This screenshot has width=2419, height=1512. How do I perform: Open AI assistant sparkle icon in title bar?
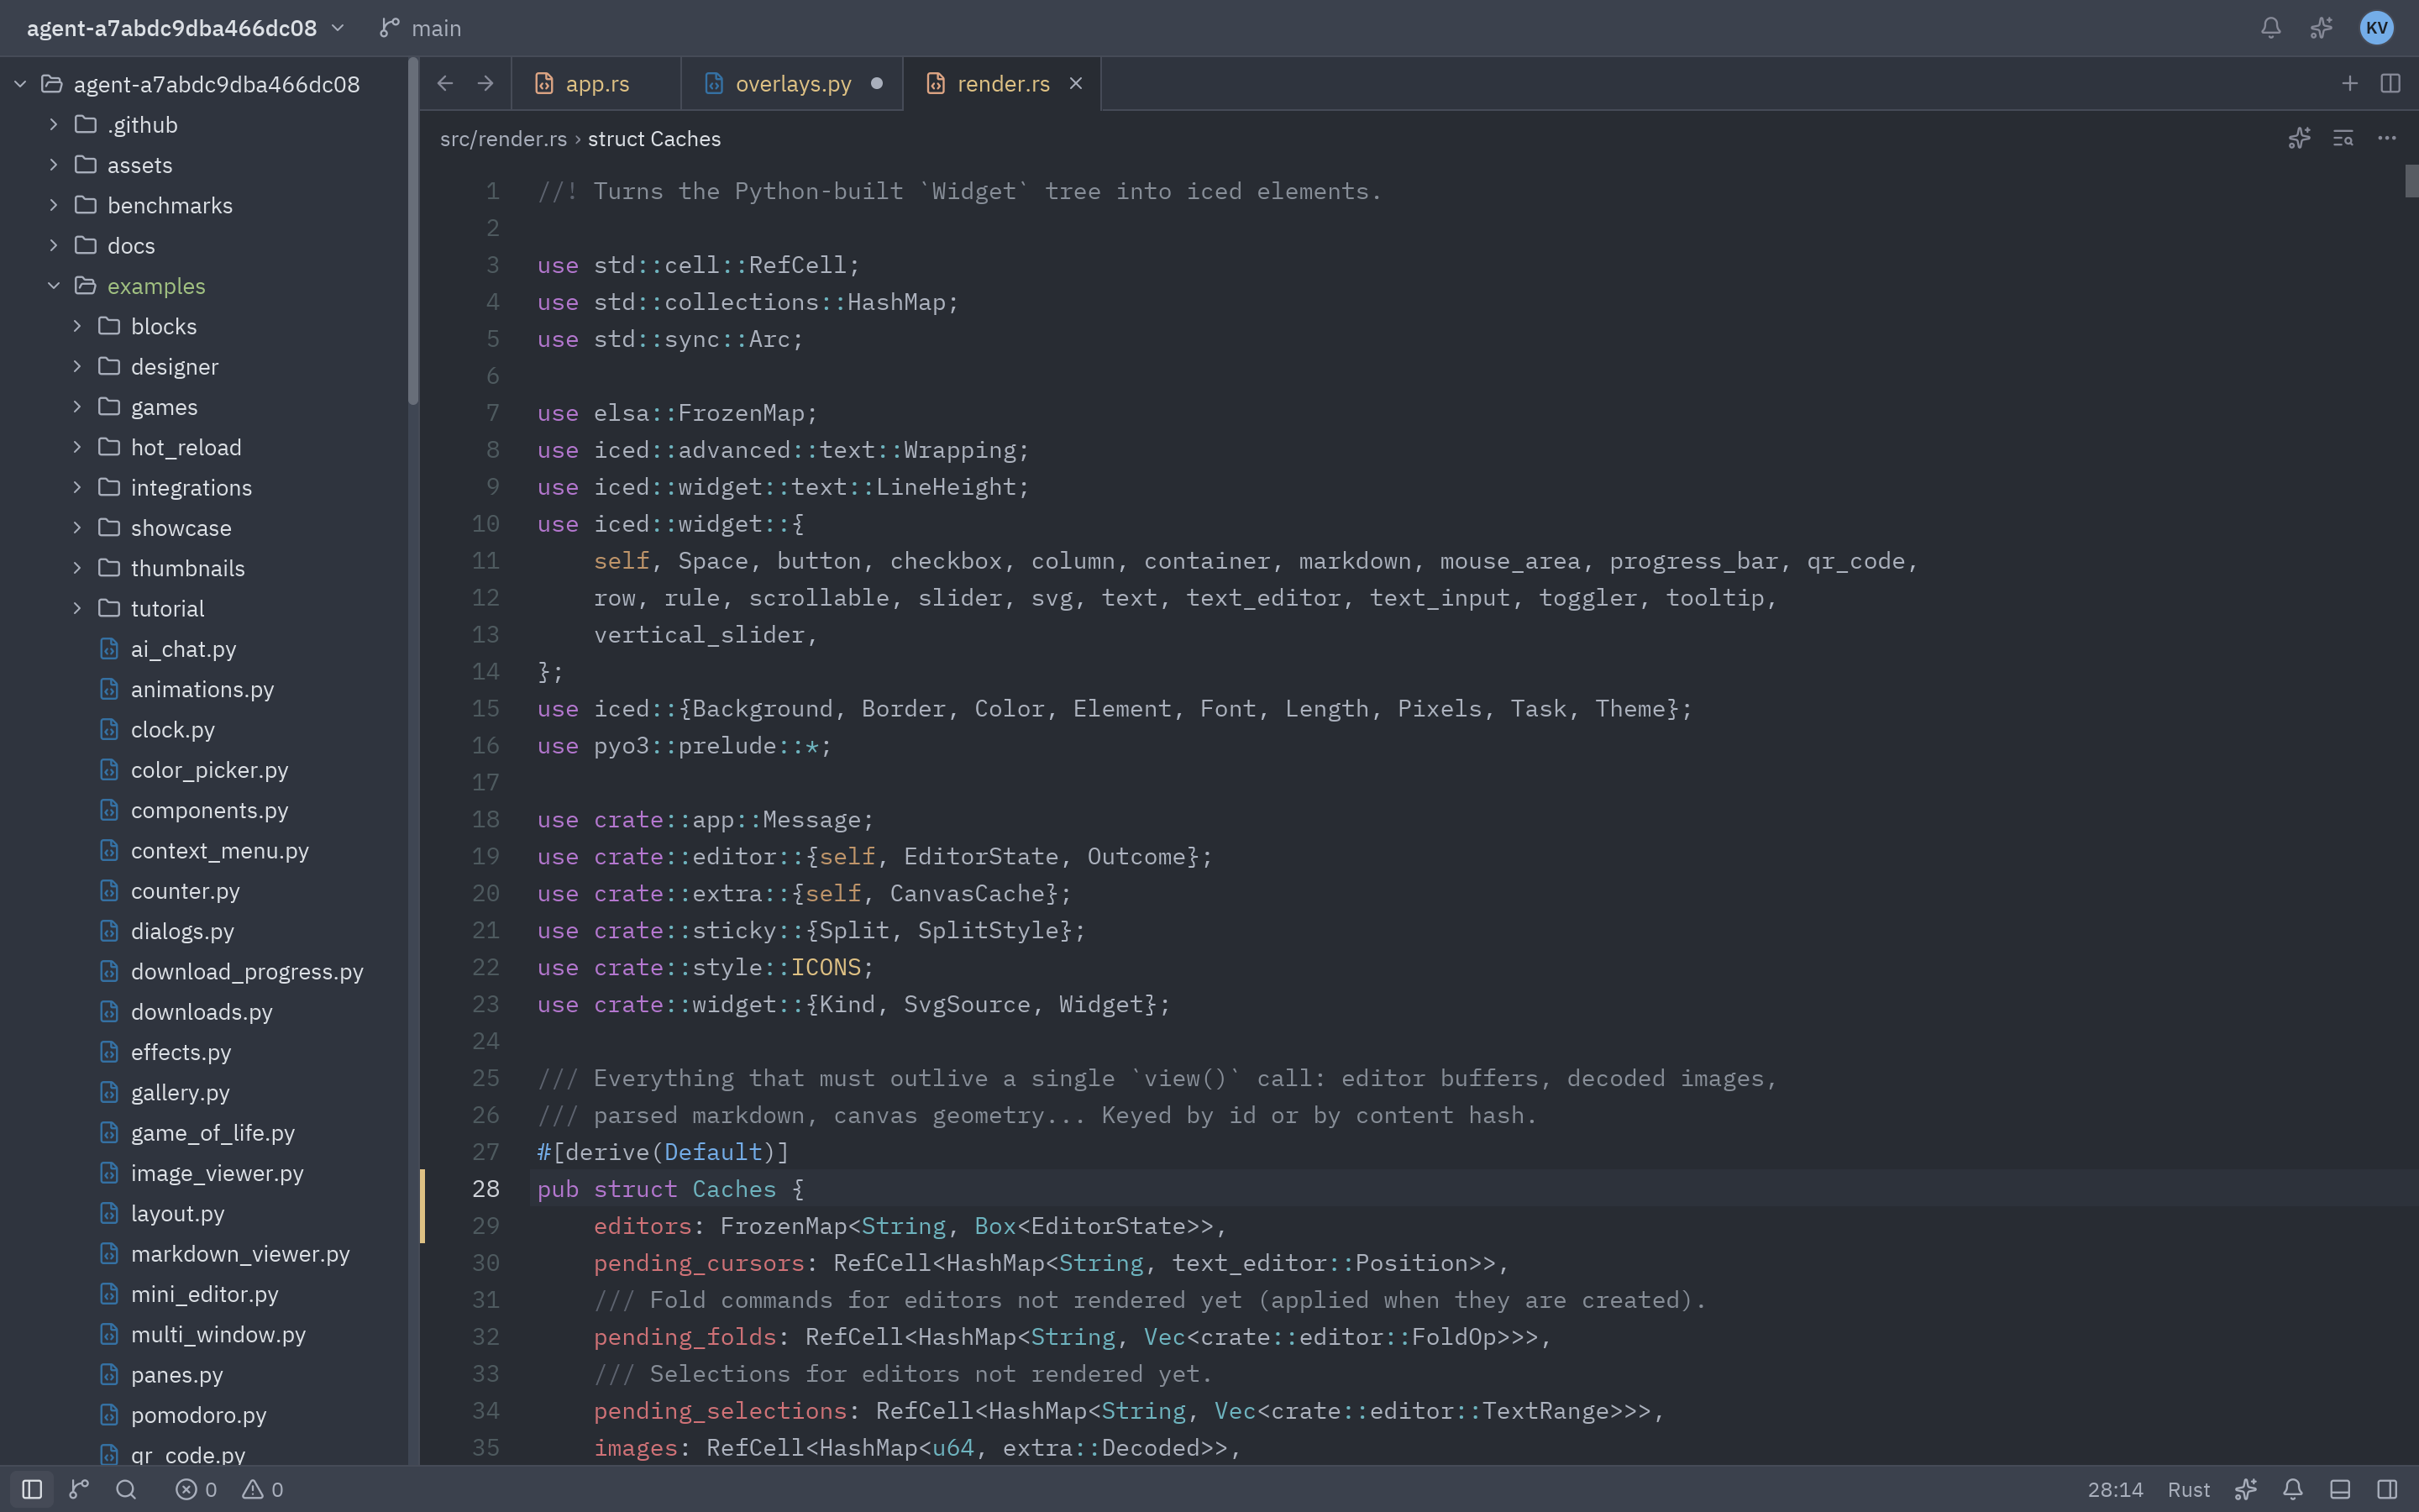2321,28
